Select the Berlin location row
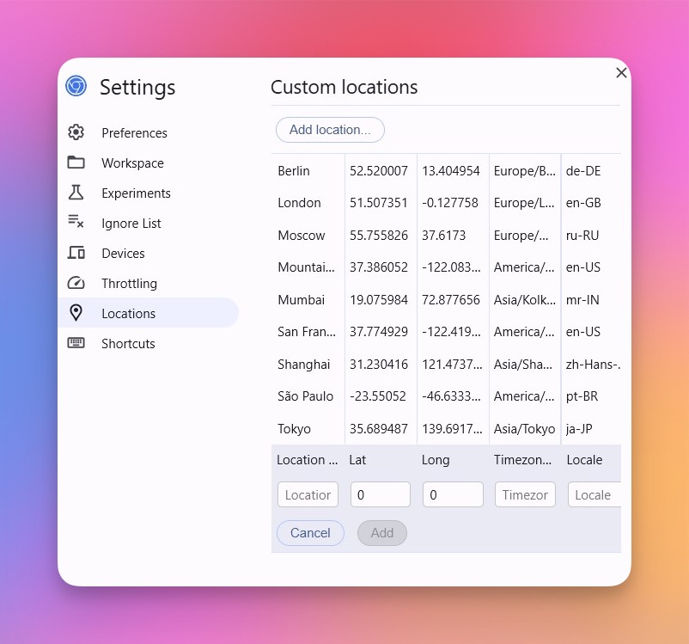 point(294,170)
